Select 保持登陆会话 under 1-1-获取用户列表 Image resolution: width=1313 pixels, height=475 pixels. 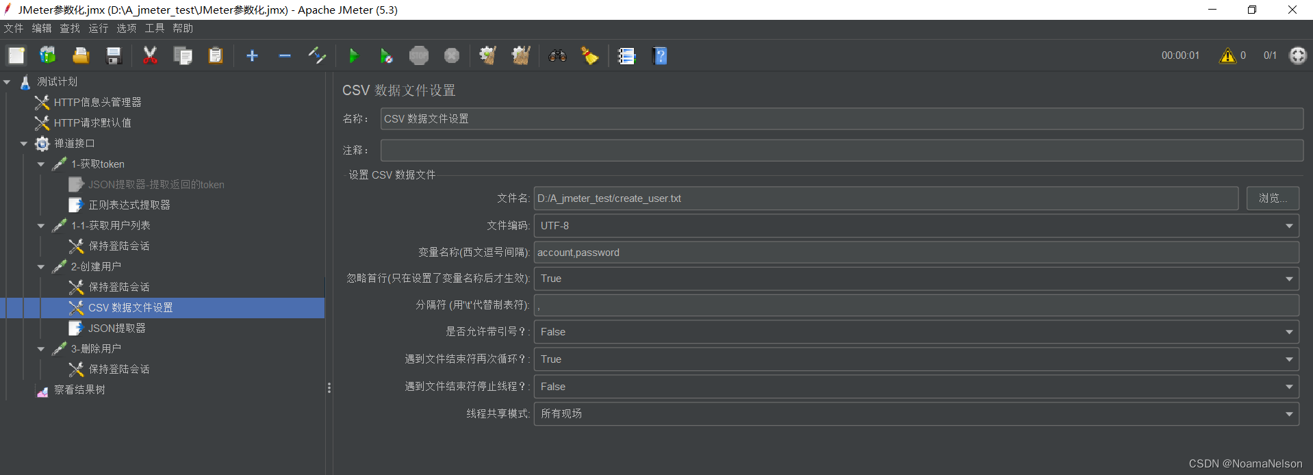118,246
